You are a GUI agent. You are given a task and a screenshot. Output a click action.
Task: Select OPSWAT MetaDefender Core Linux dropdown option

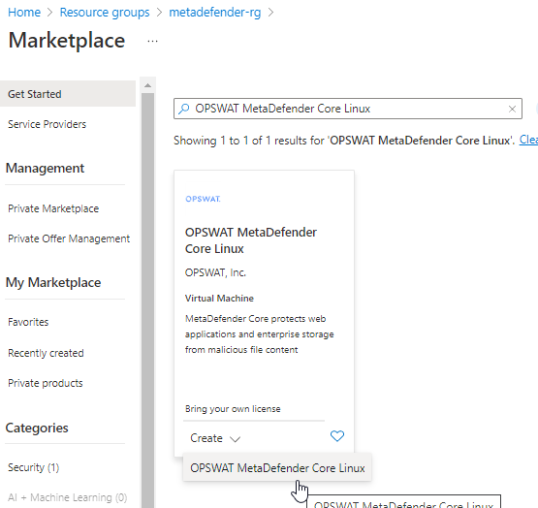tap(277, 468)
